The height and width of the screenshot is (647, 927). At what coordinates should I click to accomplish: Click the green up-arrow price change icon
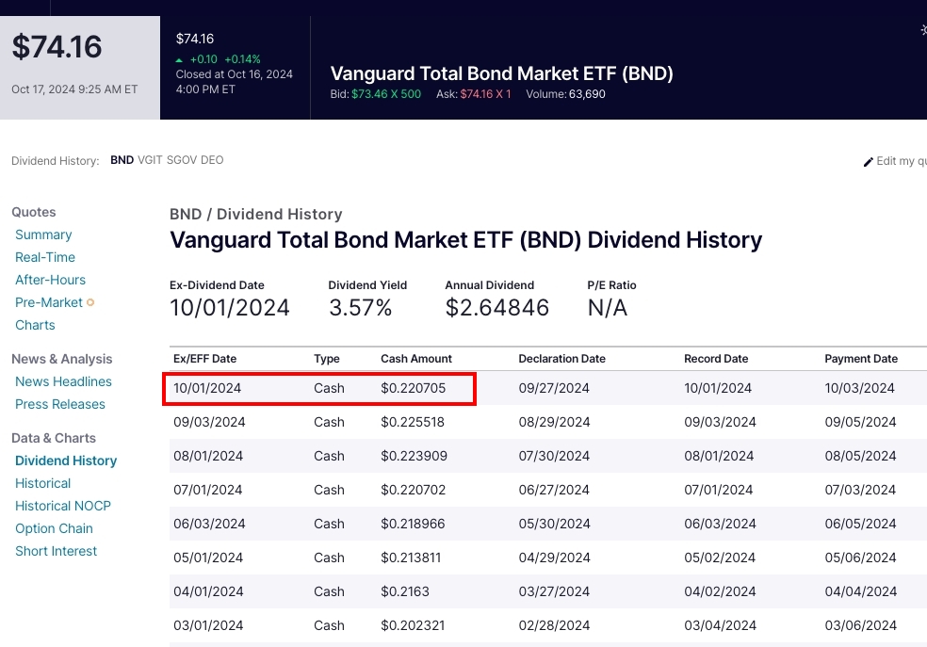(x=179, y=60)
